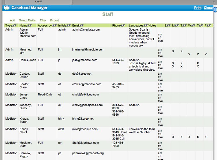Sort the F day column descending

[x=210, y=26]
